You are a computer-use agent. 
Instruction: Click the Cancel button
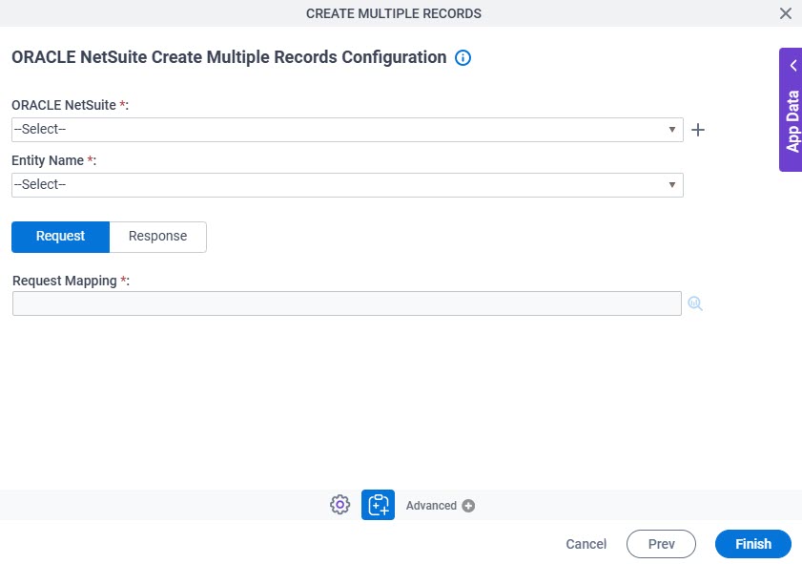click(x=586, y=544)
